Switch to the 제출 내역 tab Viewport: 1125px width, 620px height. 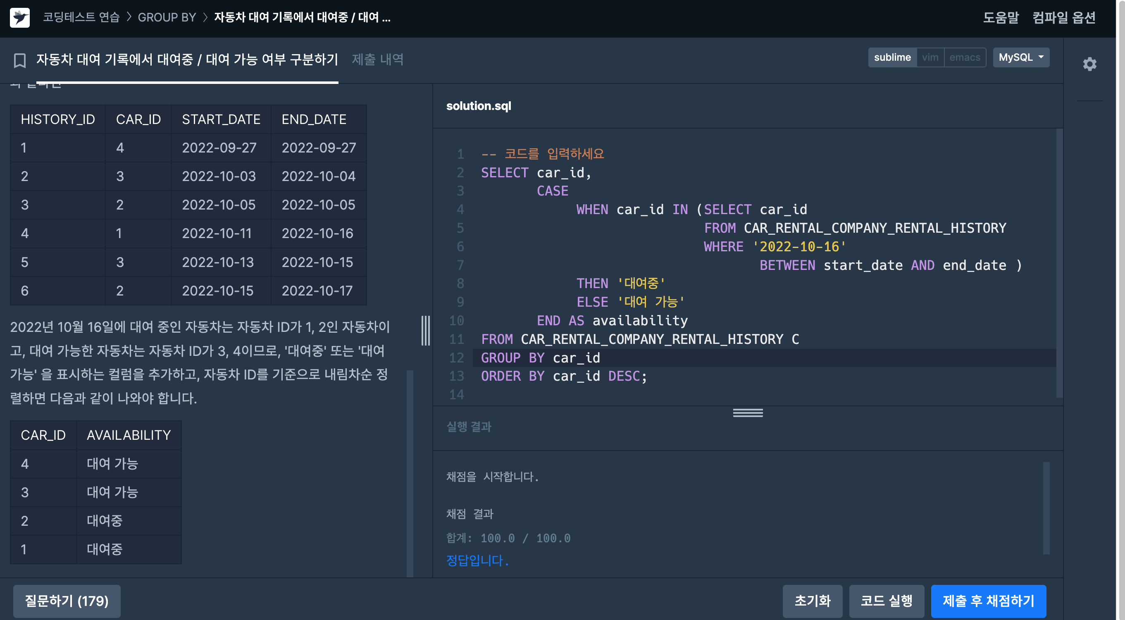(377, 60)
